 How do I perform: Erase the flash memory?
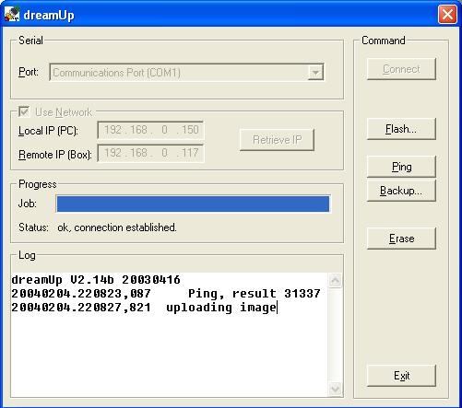click(x=401, y=239)
